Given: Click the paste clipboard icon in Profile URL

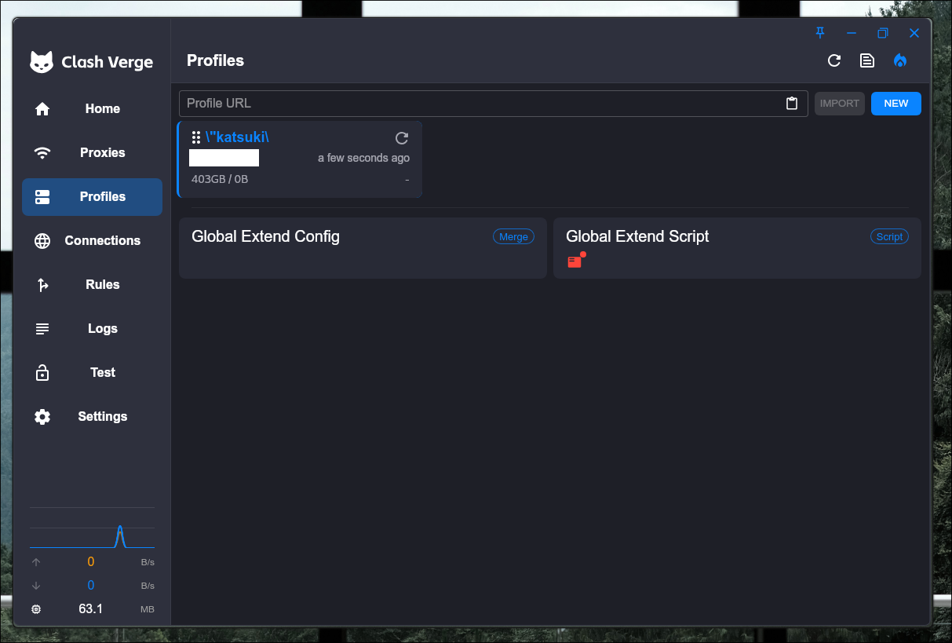Looking at the screenshot, I should (x=792, y=104).
